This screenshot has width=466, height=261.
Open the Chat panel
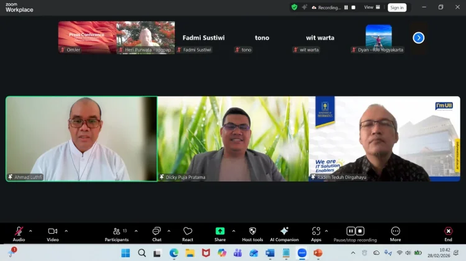point(157,234)
